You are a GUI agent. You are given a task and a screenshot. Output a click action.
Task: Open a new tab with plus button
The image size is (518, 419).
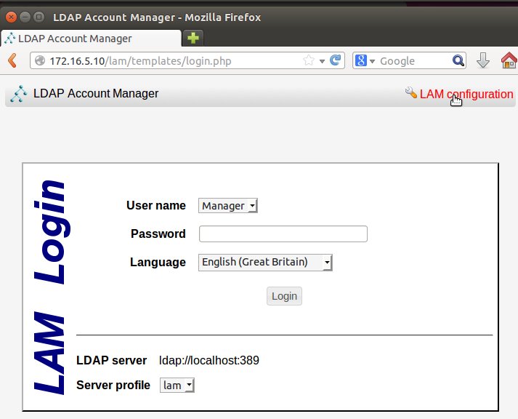tap(193, 38)
